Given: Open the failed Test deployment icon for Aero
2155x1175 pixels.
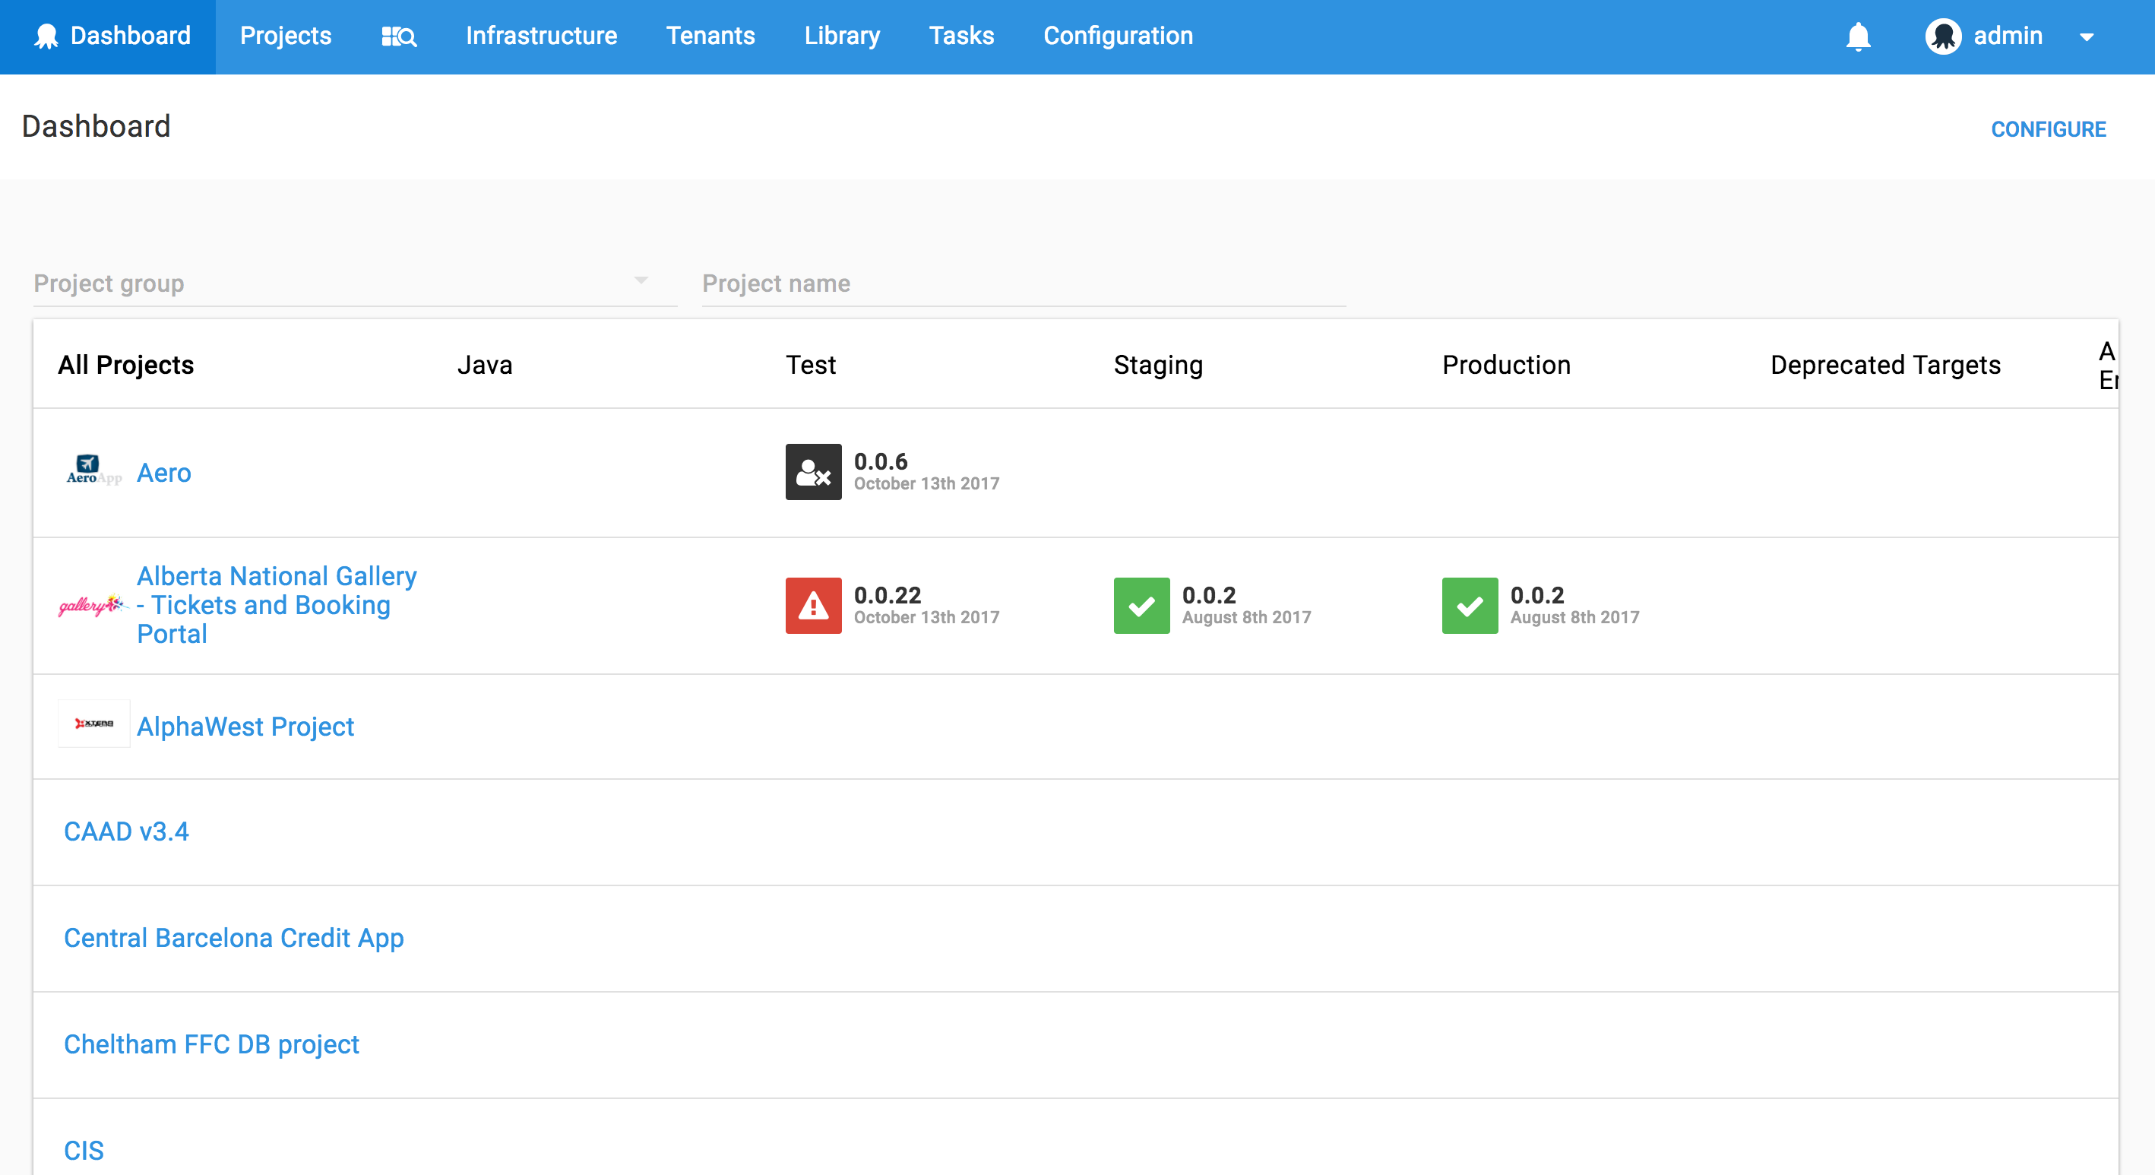Looking at the screenshot, I should [812, 472].
